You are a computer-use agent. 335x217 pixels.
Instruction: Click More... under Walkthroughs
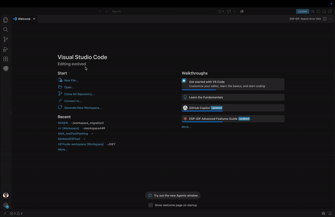point(186,127)
